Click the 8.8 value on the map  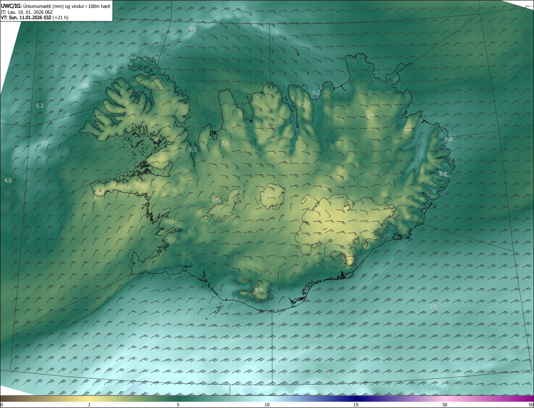85,86
